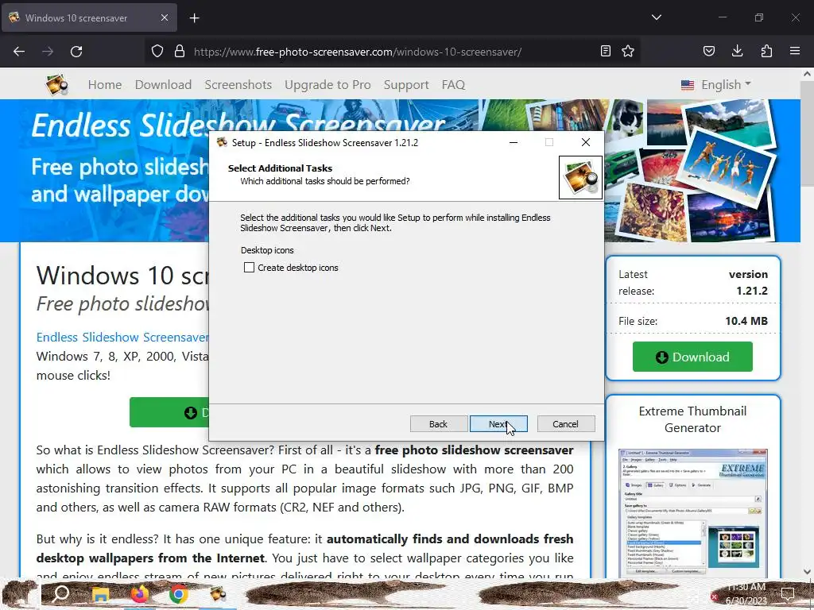Click the scrollbar up arrow
814x610 pixels.
coord(807,74)
